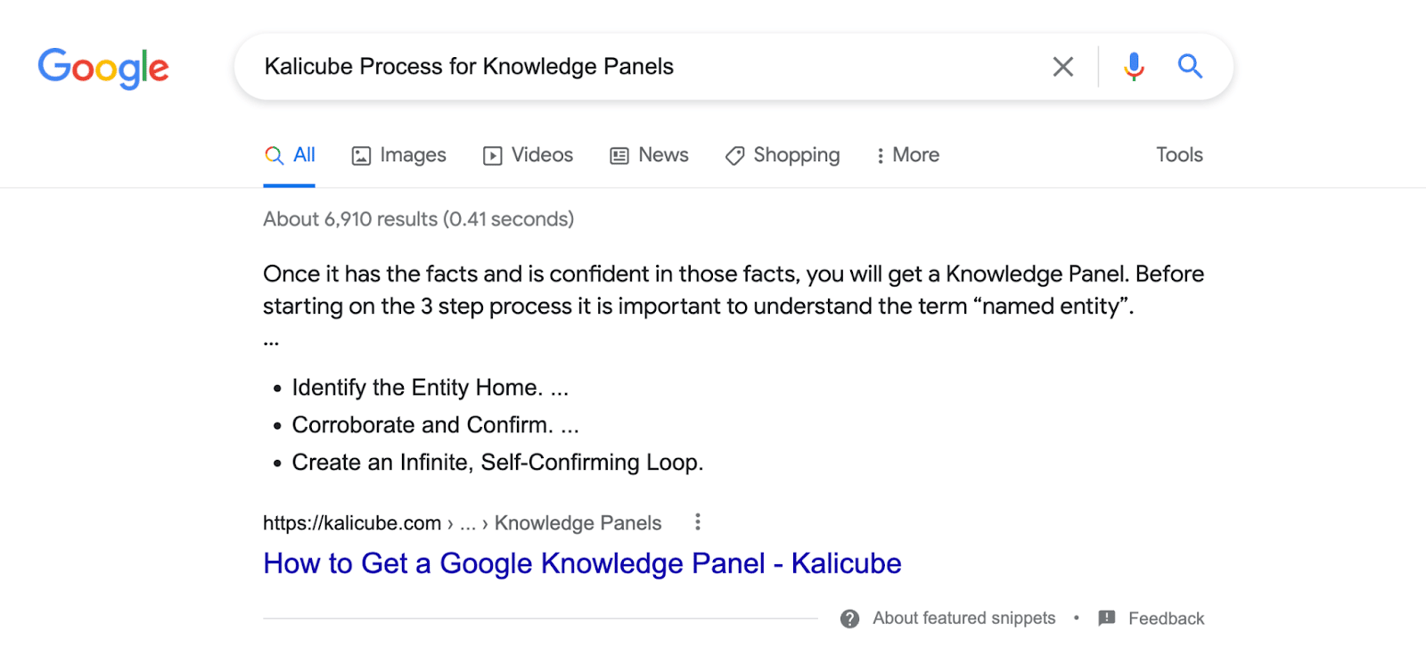
Task: Click the blue magnifying glass search icon
Action: click(x=1190, y=66)
